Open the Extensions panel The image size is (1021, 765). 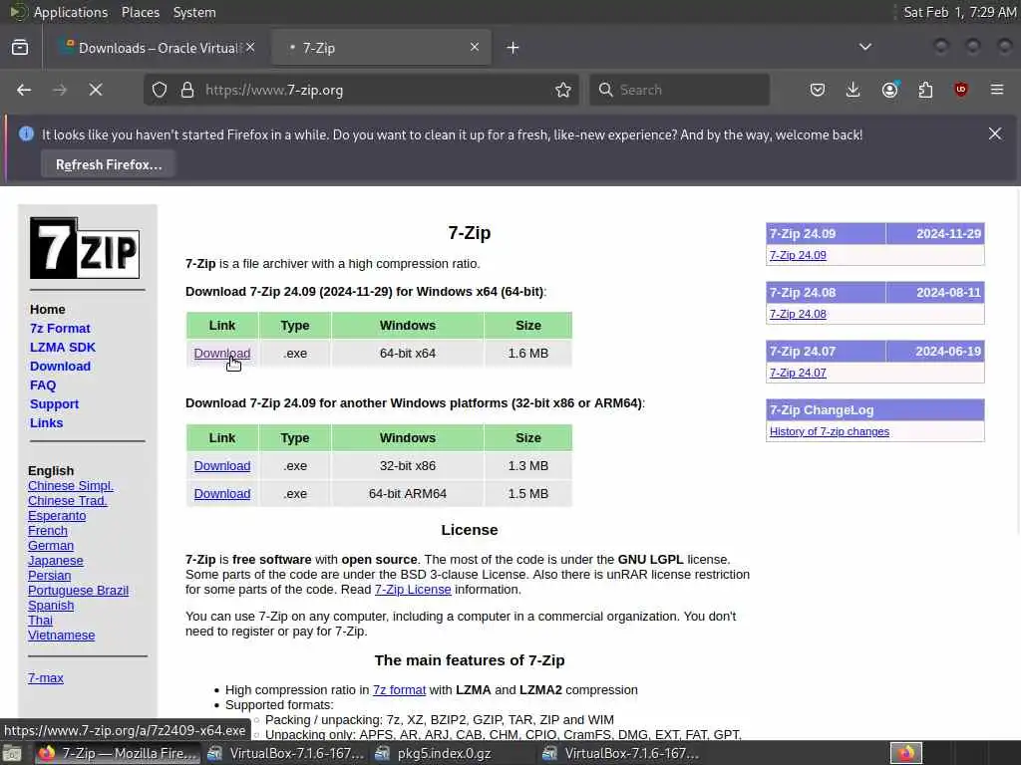pos(925,90)
